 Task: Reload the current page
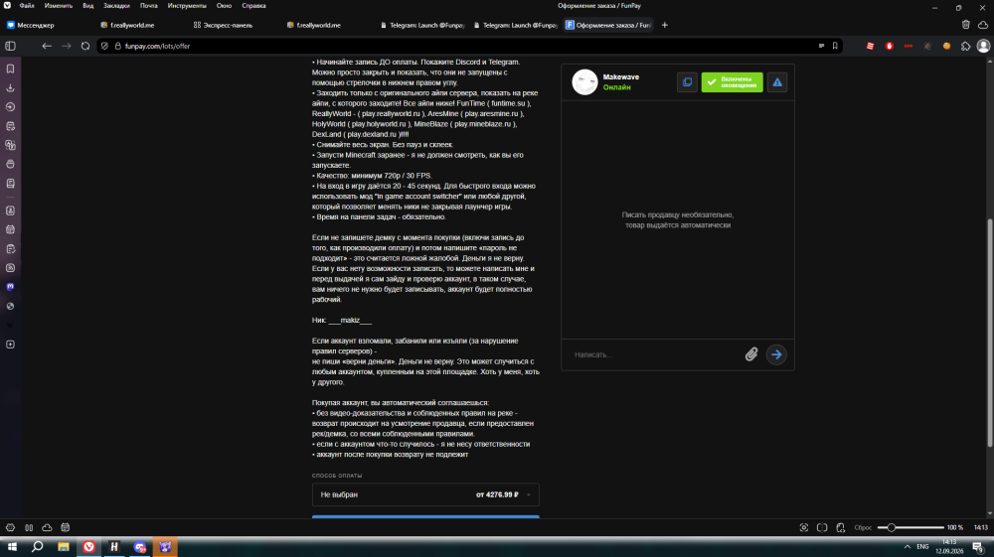pyautogui.click(x=85, y=47)
